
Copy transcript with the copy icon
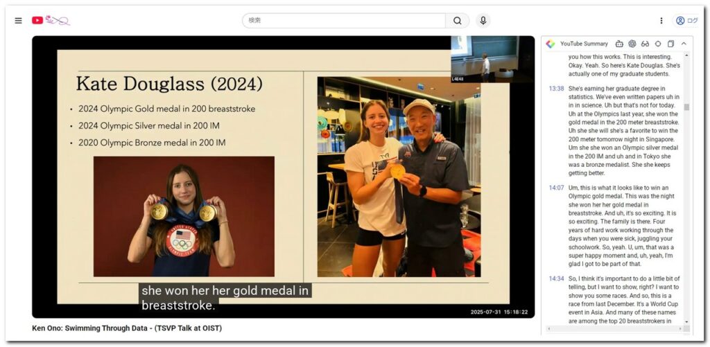pos(670,44)
